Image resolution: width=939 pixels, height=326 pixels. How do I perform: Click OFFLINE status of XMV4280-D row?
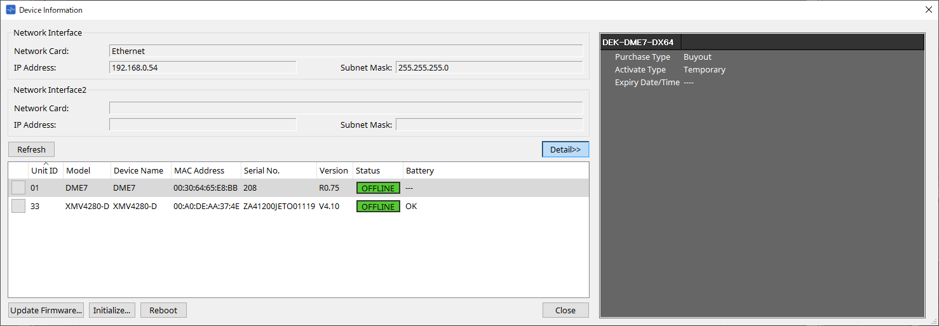[x=378, y=207]
